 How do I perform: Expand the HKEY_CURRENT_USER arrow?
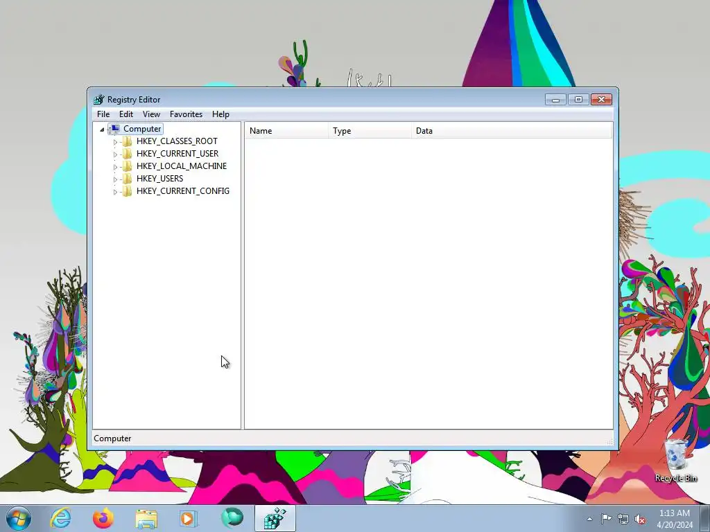115,154
